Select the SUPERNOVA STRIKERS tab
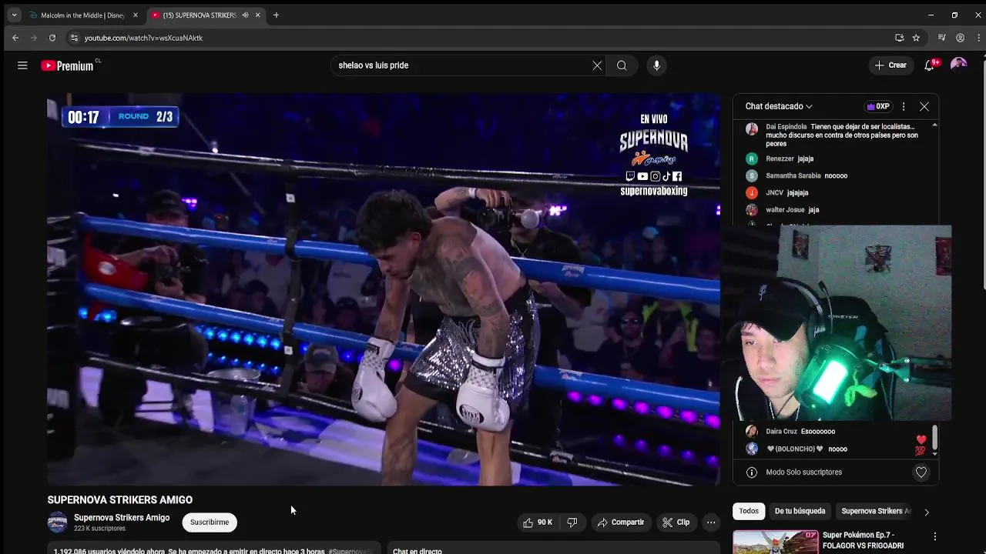986x554 pixels. 199,15
